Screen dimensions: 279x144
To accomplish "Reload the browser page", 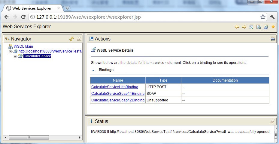I will tap(23, 17).
